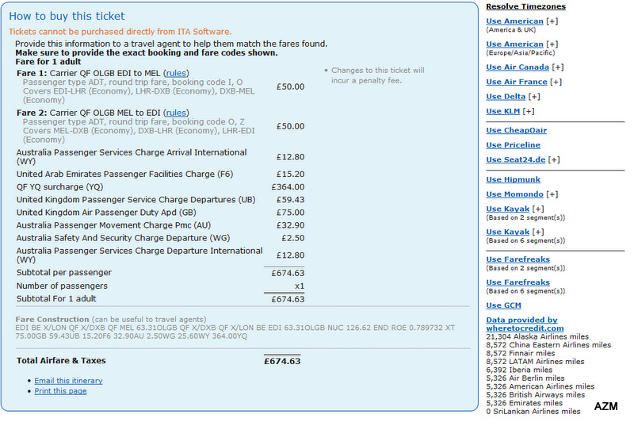
Task: Click the 5,326 Emirates miles entry
Action: pos(524,403)
